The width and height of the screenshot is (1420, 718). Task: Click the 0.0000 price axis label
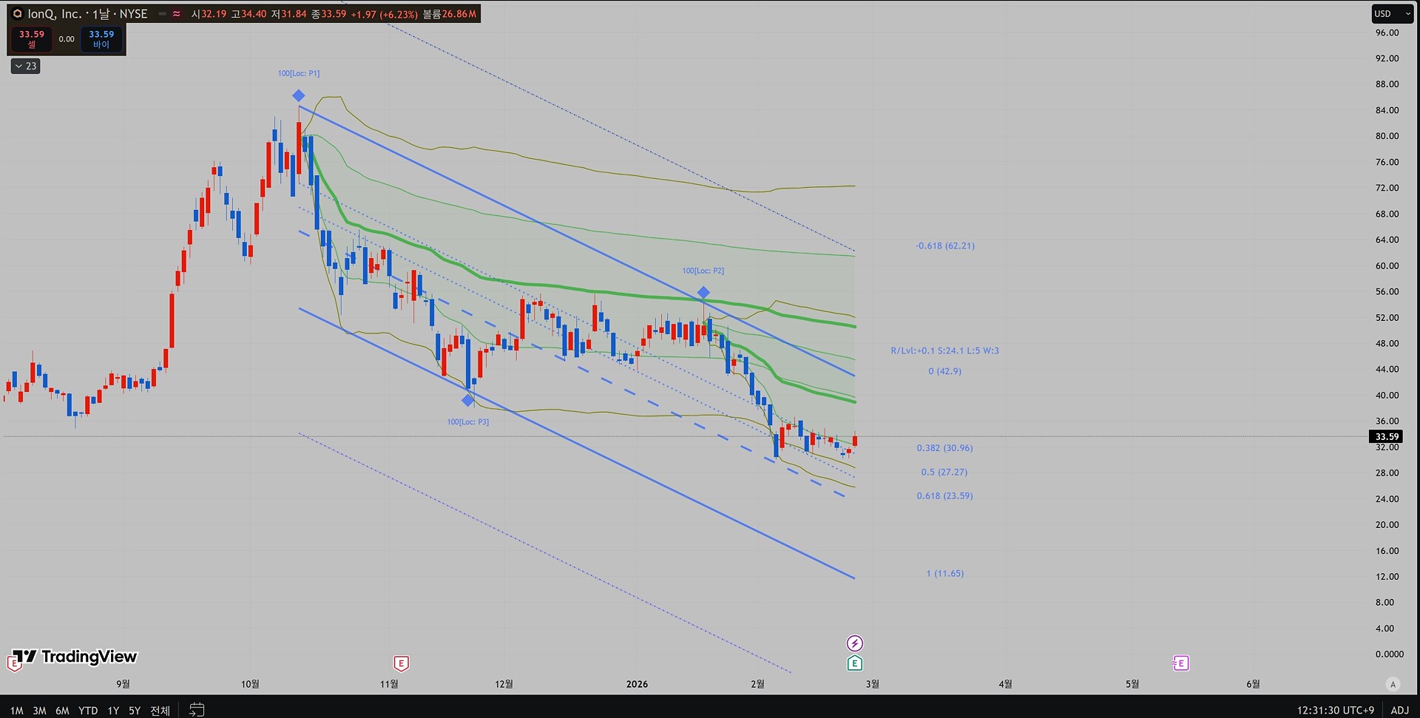pos(1389,654)
